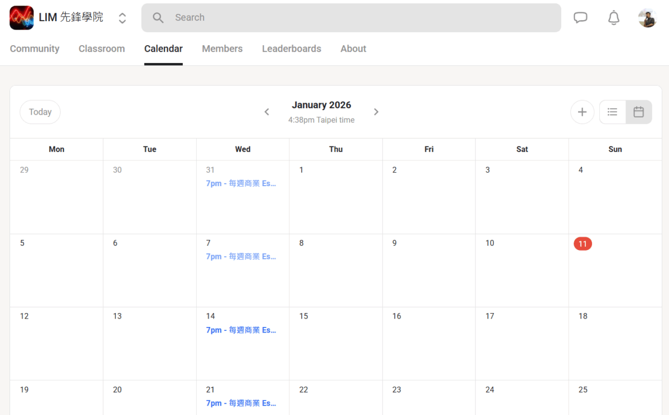Image resolution: width=669 pixels, height=415 pixels.
Task: Click the Today button
Action: click(40, 112)
